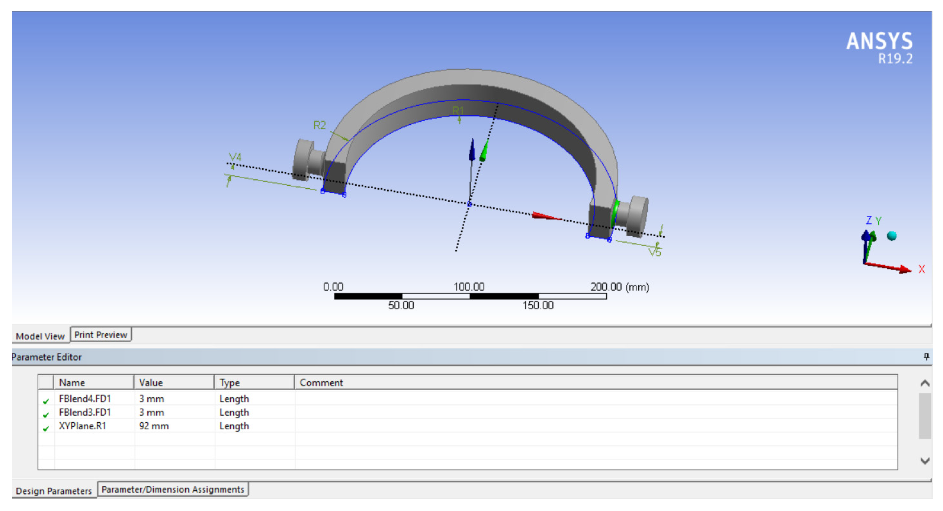This screenshot has height=511, width=943.
Task: Toggle the check mark beside XYPlane.R1
Action: [x=46, y=428]
